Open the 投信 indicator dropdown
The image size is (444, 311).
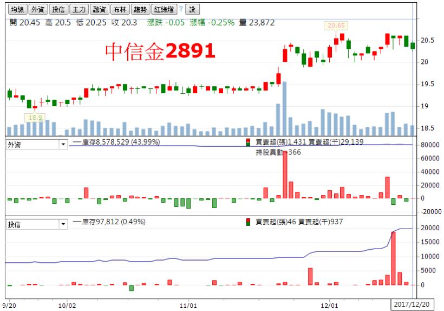point(37,225)
